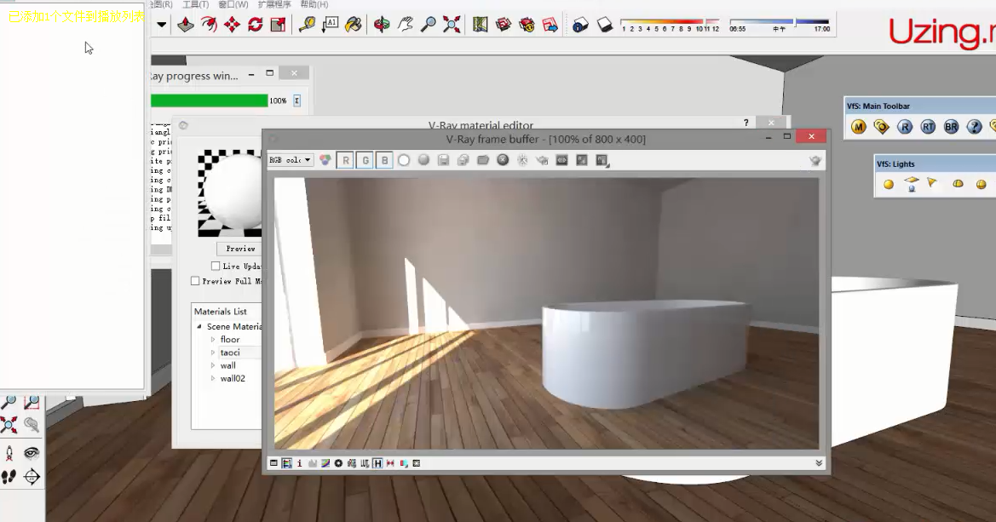Open the 窗口(W) menu
The image size is (996, 522).
click(233, 5)
